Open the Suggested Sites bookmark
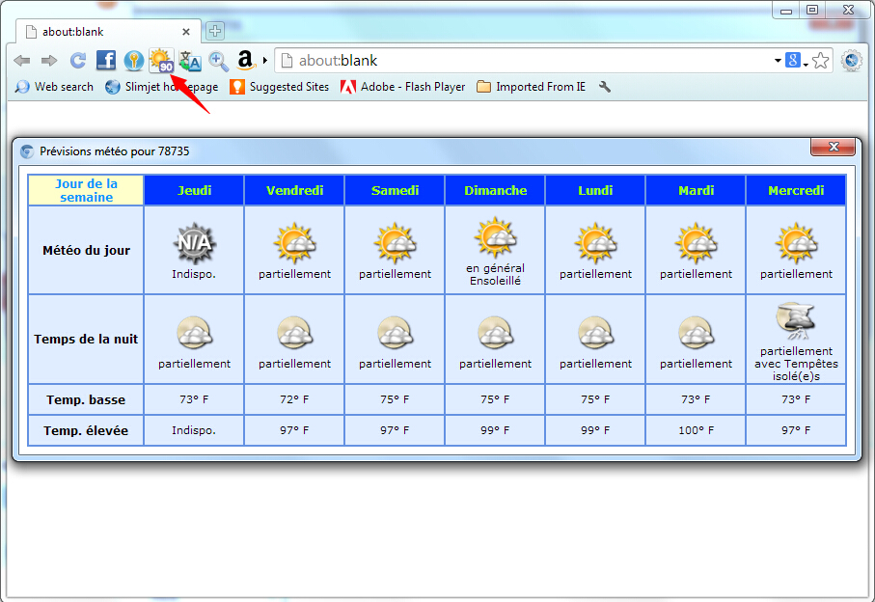The image size is (875, 602). click(x=279, y=87)
